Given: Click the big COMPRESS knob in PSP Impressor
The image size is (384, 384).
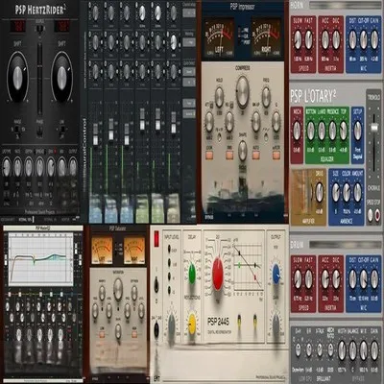Looking at the screenshot, I should [242, 92].
